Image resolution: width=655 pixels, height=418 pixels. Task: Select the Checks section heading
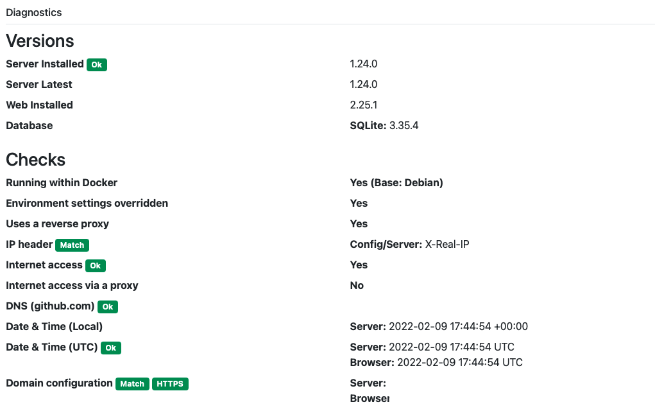(35, 159)
